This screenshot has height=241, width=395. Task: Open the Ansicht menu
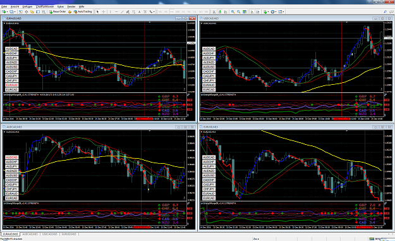click(x=15, y=6)
